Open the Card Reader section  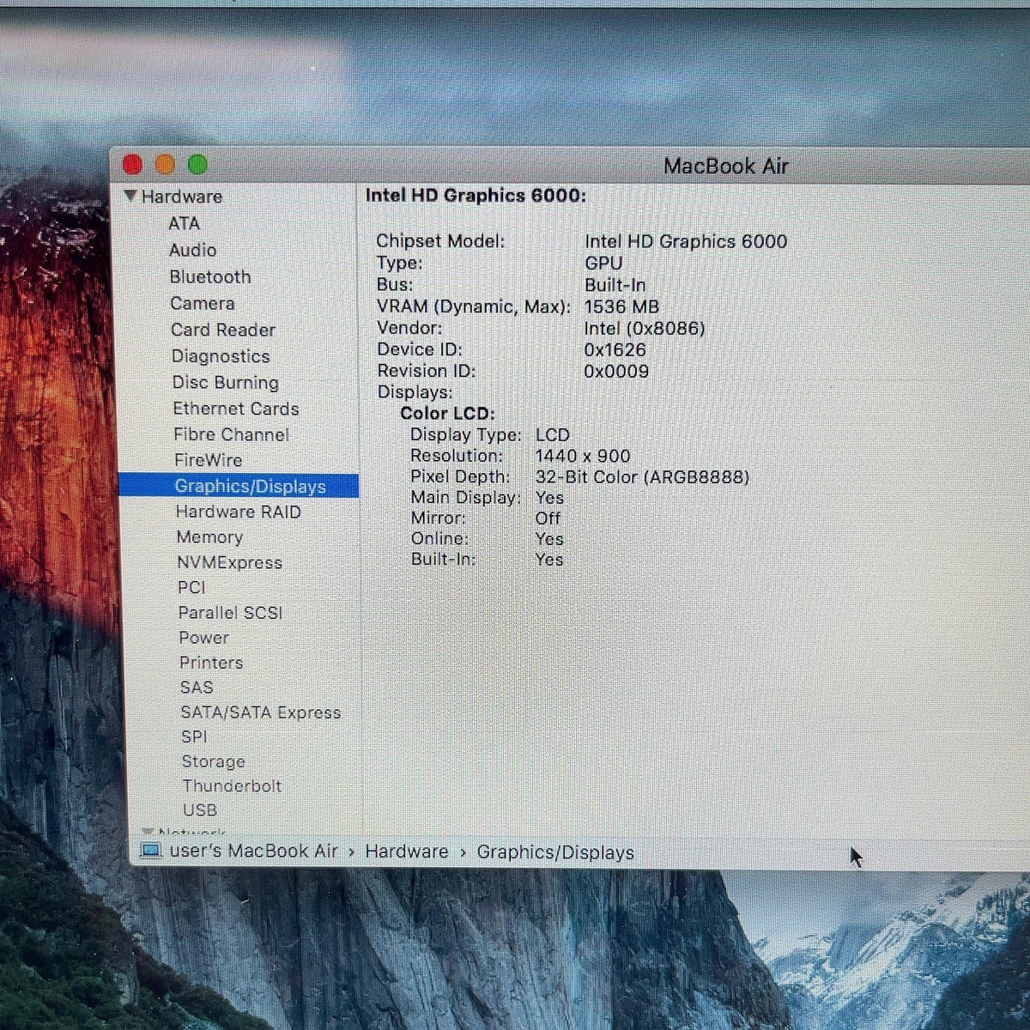(x=223, y=330)
